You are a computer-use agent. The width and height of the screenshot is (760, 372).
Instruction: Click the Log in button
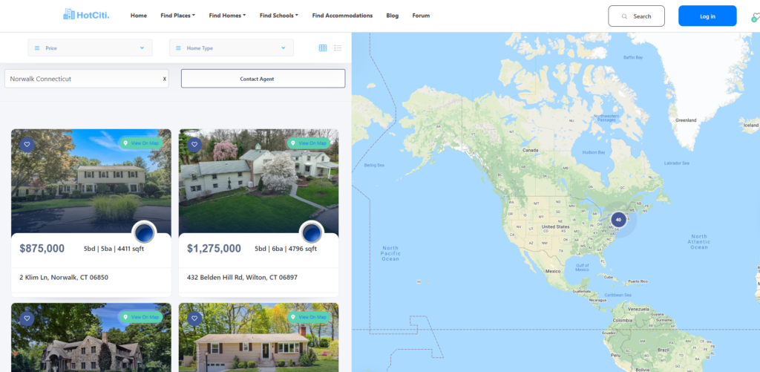tap(707, 16)
